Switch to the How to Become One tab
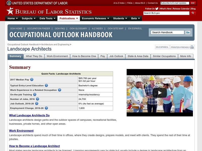This screenshot has height=151, width=202. coord(84,56)
